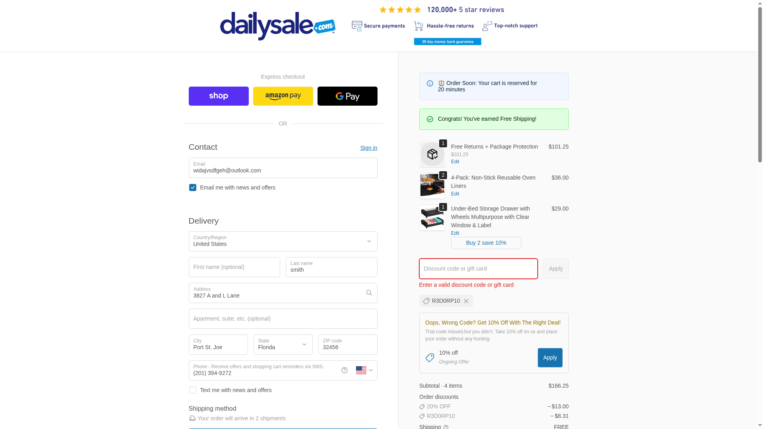The image size is (763, 429).
Task: Apply the 10% off ongoing offer
Action: 550,357
